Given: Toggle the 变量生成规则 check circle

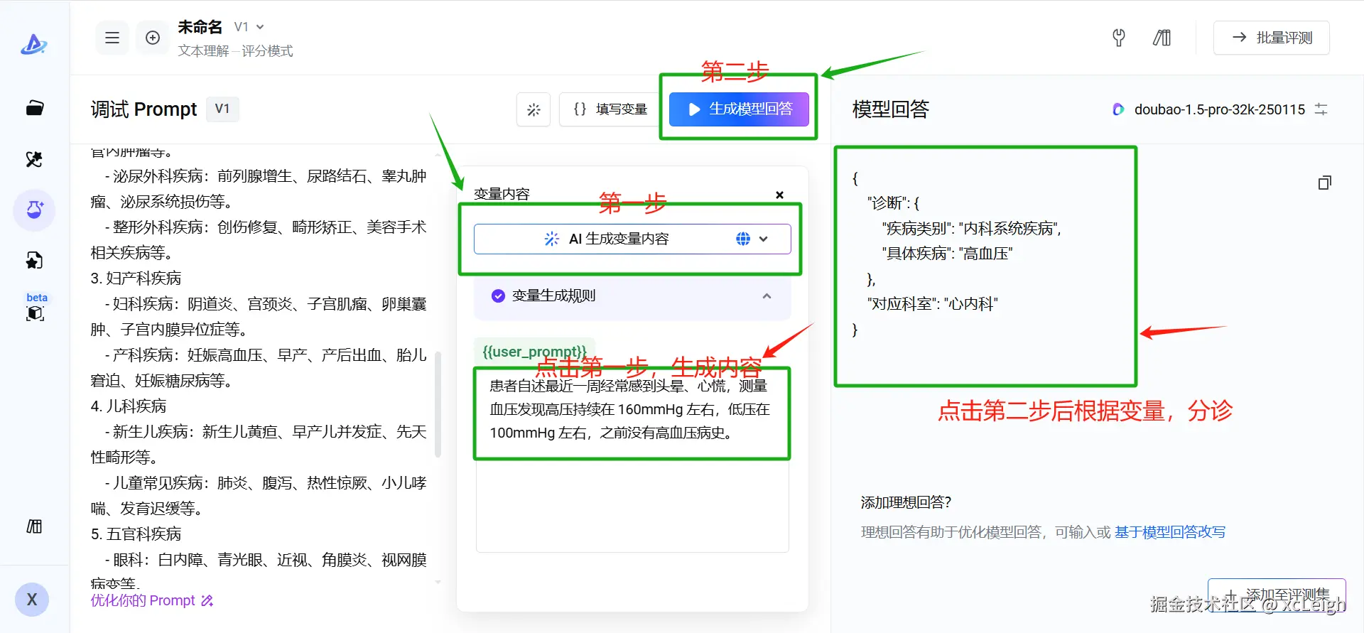Looking at the screenshot, I should (498, 296).
